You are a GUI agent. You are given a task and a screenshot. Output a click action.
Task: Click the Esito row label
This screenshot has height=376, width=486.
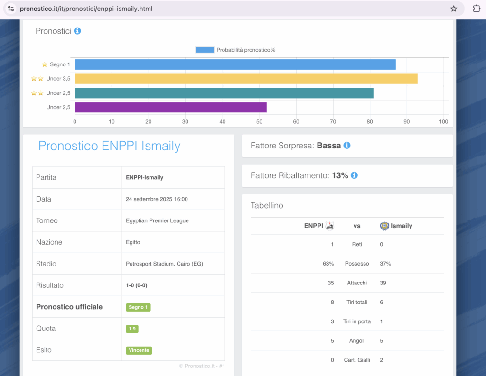pos(44,350)
